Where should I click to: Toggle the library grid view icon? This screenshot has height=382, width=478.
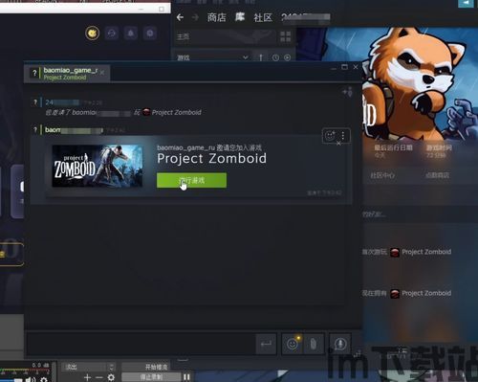[x=285, y=36]
